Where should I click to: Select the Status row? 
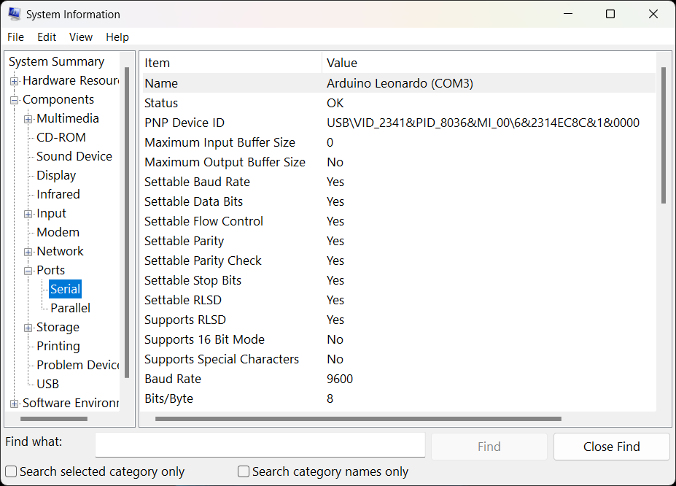click(399, 103)
